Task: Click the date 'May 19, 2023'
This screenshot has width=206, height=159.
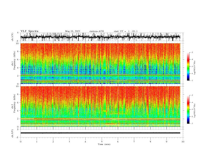Action: coord(73,31)
